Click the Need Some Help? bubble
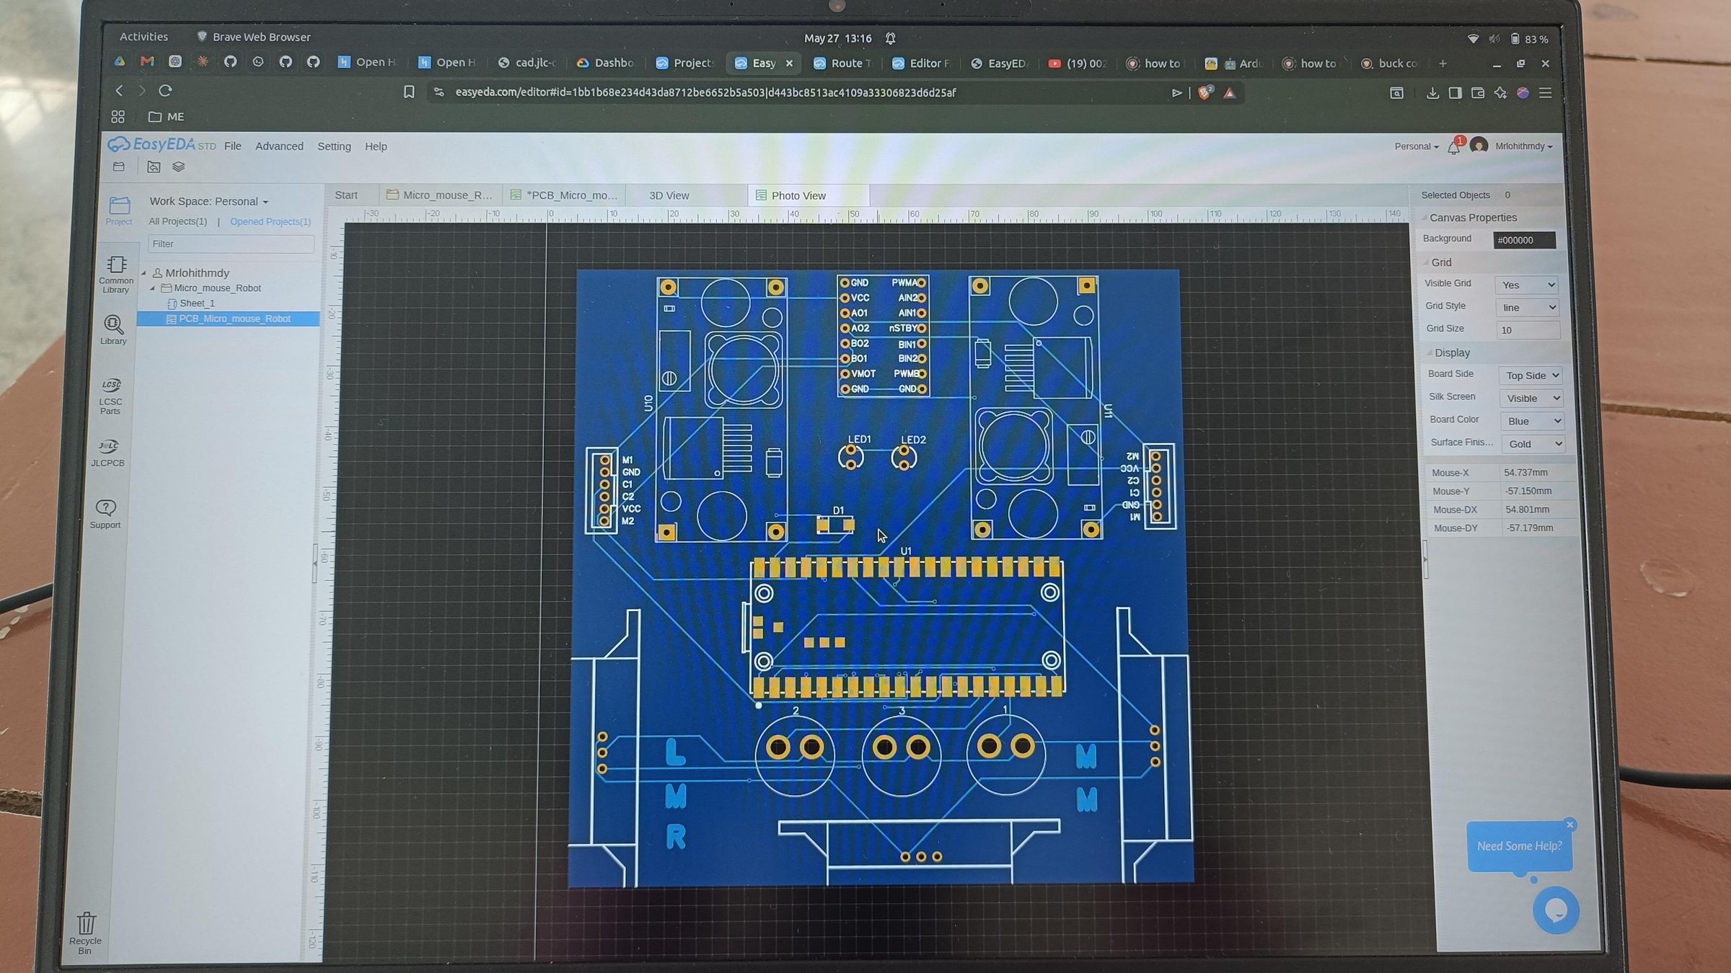 [x=1519, y=846]
